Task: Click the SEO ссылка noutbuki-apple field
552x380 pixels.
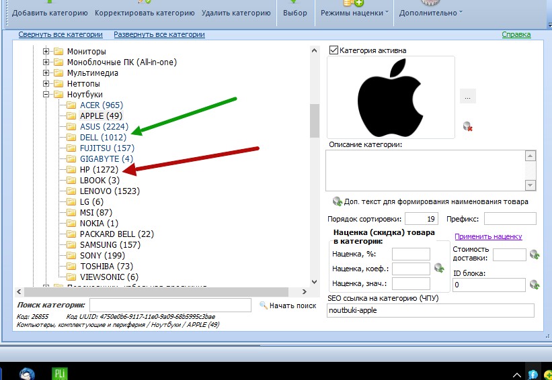Action: 430,310
